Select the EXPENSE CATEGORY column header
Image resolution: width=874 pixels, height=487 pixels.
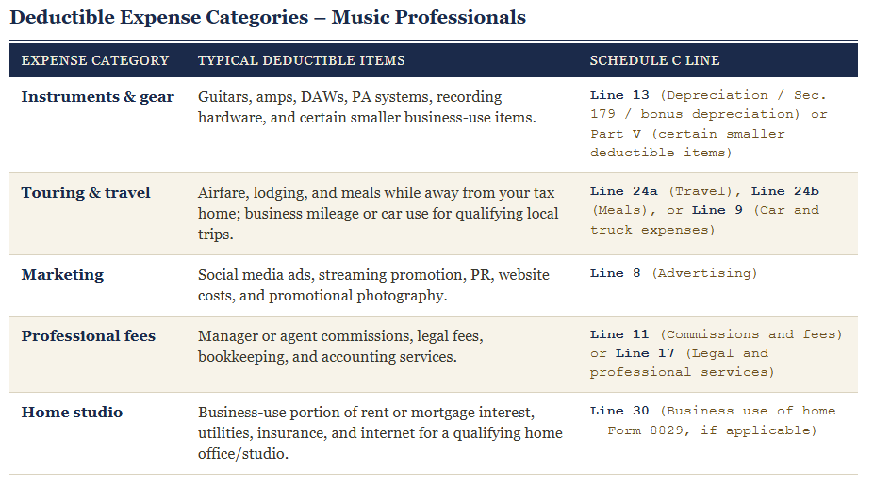[95, 60]
